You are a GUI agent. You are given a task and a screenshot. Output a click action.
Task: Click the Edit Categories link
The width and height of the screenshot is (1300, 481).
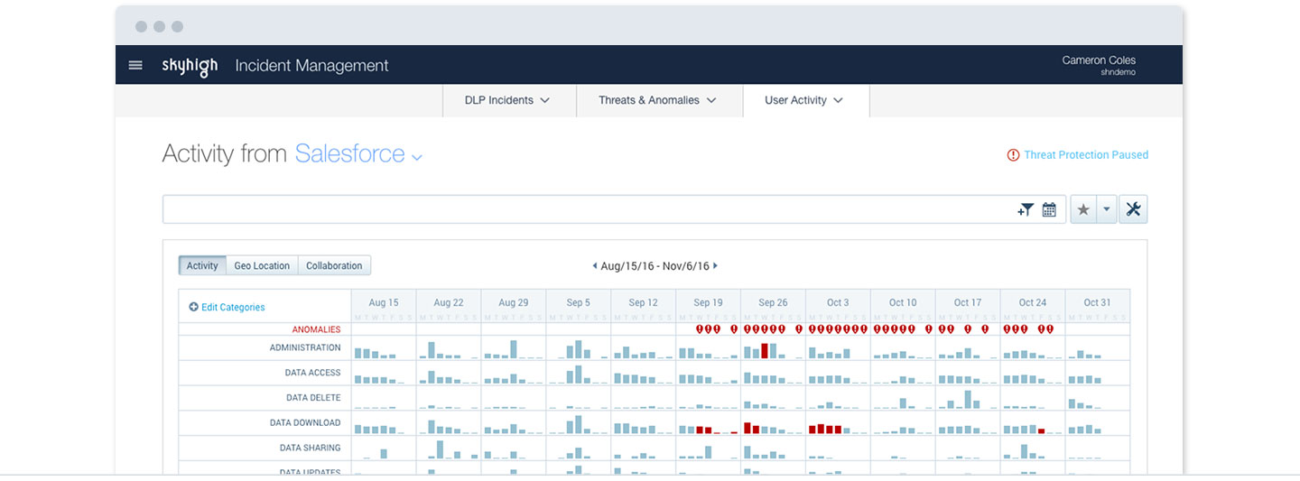(233, 307)
